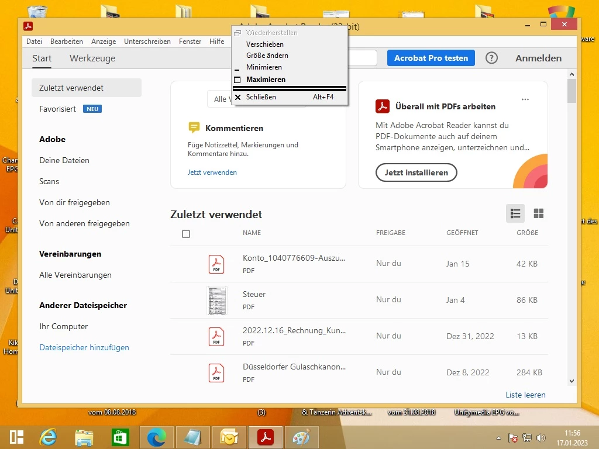Switch to the Start tab
599x449 pixels.
tap(42, 58)
